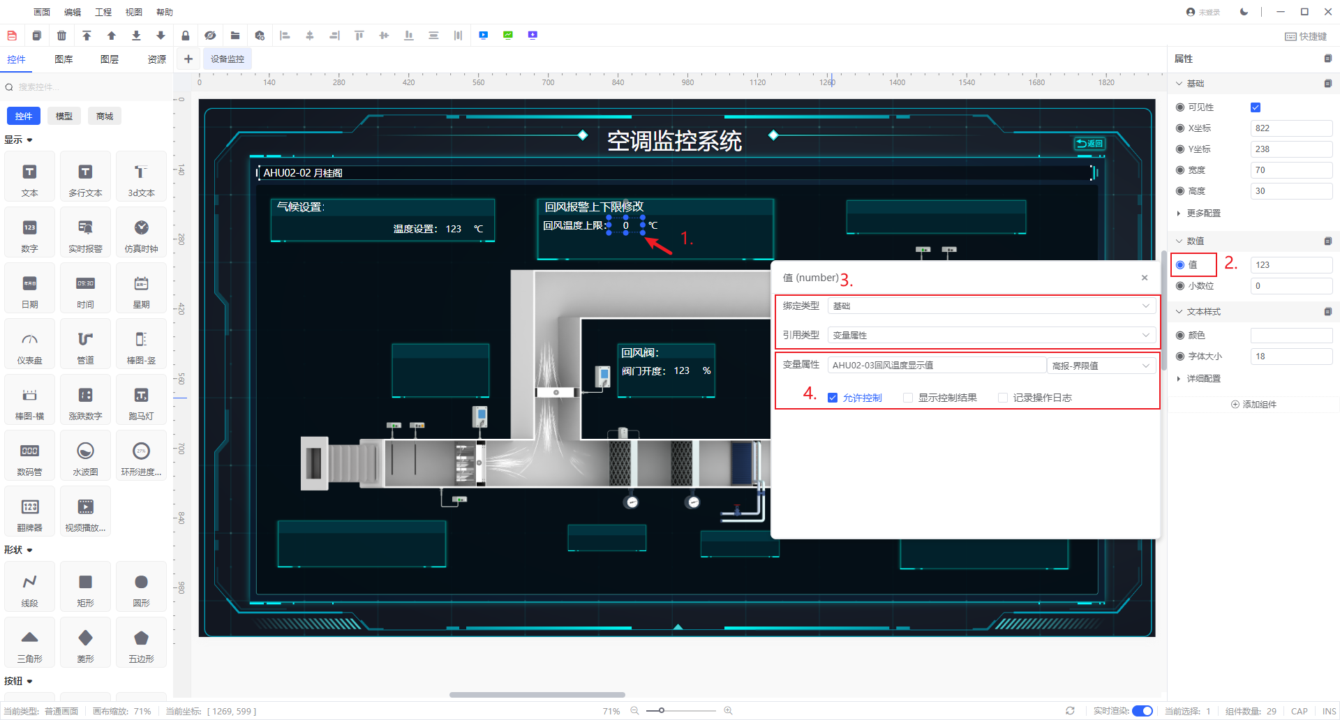The width and height of the screenshot is (1340, 720).
Task: Click the trash delete icon
Action: click(61, 36)
